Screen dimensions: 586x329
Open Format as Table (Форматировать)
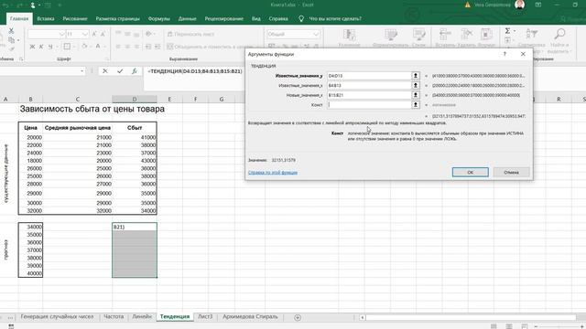pos(391,38)
